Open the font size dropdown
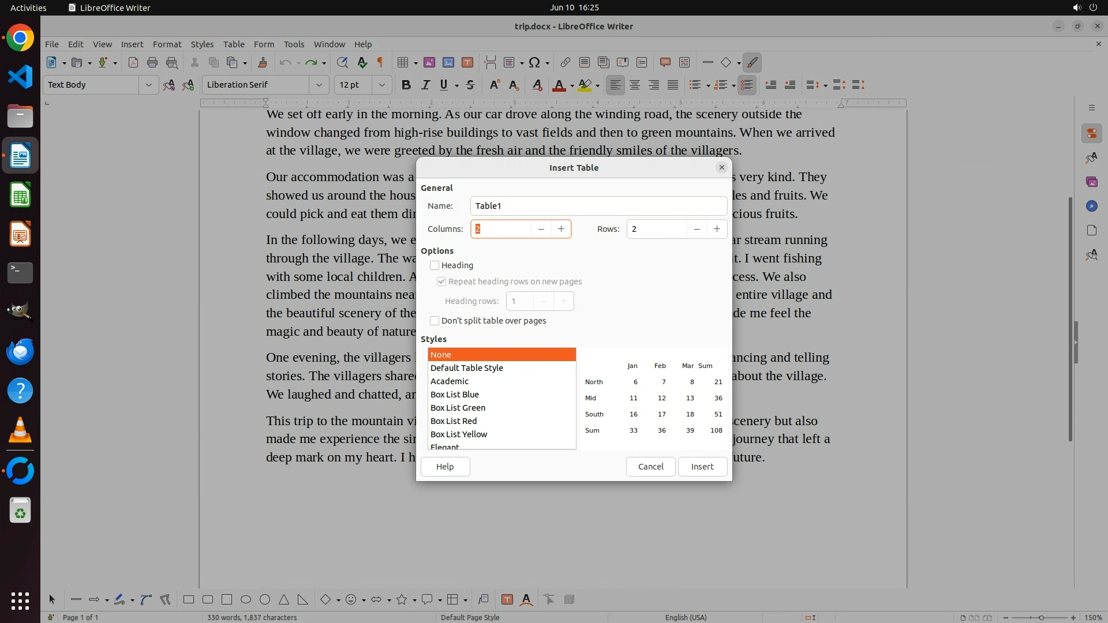 381,85
